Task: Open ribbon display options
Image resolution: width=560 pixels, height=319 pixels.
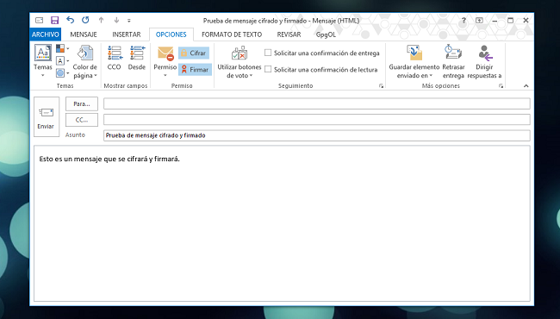Action: coord(479,21)
